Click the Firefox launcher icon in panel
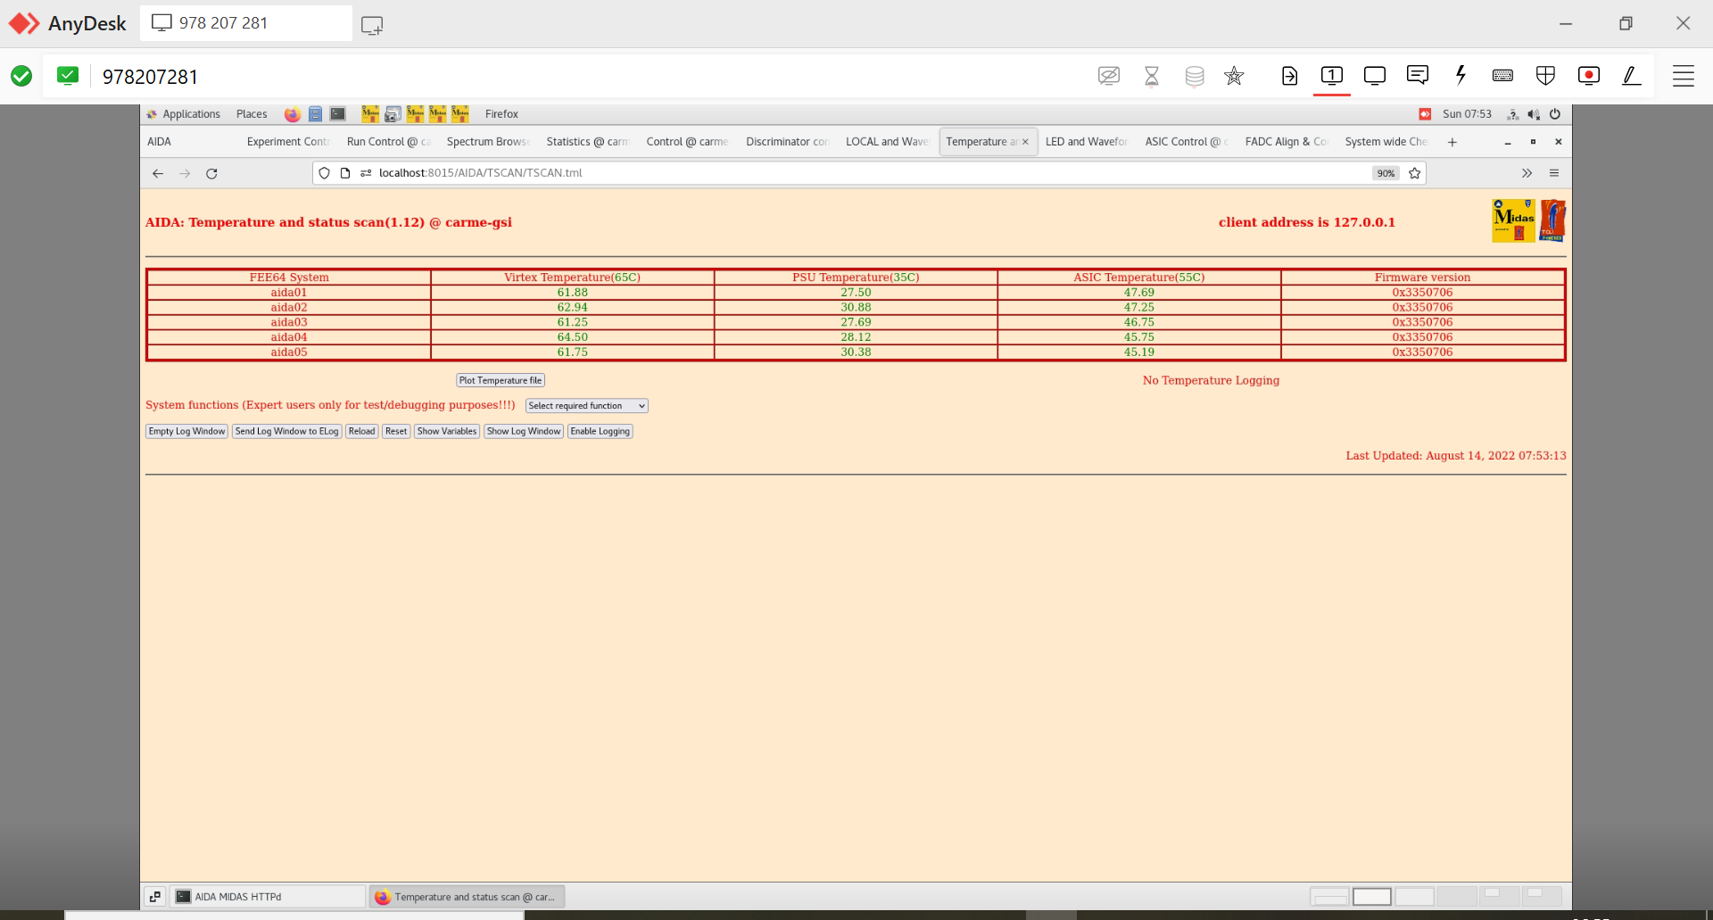Viewport: 1713px width, 920px height. coord(292,114)
